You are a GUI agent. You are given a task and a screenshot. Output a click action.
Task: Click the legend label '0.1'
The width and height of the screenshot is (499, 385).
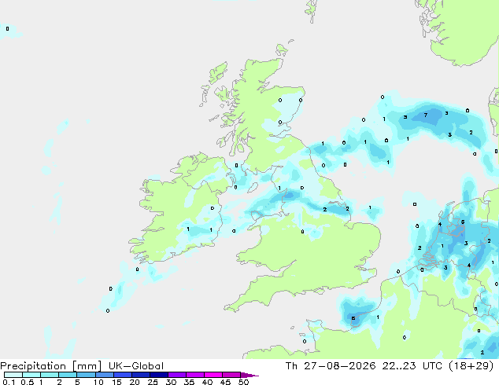(x=9, y=382)
